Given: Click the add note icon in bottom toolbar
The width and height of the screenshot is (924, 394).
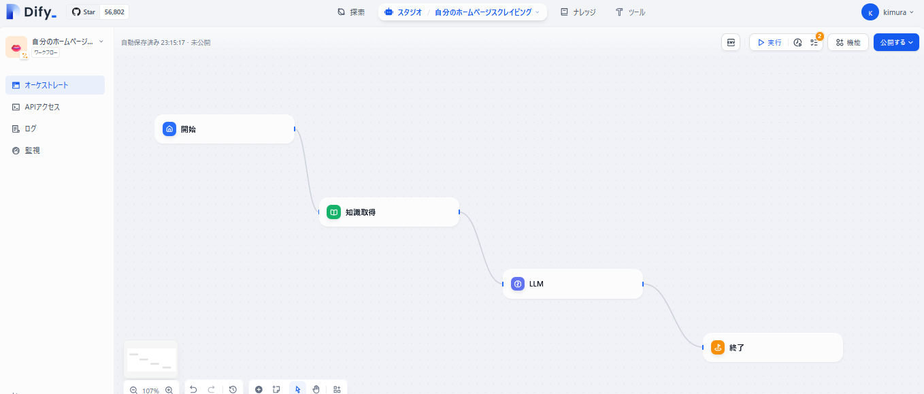Looking at the screenshot, I should [x=277, y=389].
